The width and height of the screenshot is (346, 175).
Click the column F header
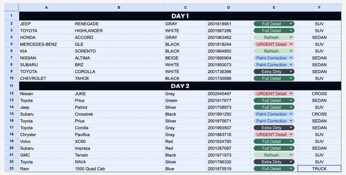[x=319, y=7]
